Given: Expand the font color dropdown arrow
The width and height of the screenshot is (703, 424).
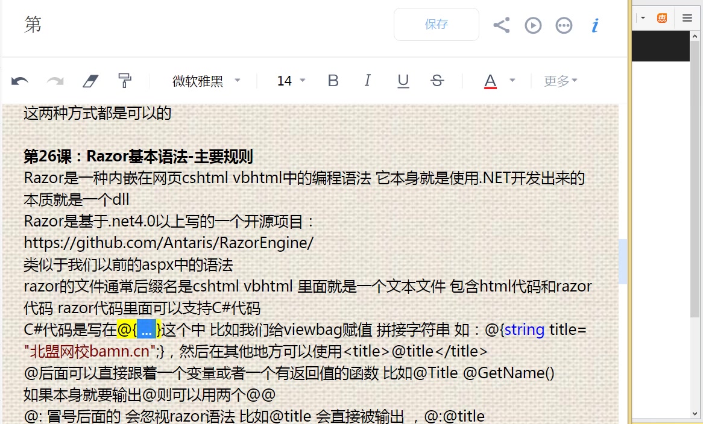Looking at the screenshot, I should click(x=512, y=80).
